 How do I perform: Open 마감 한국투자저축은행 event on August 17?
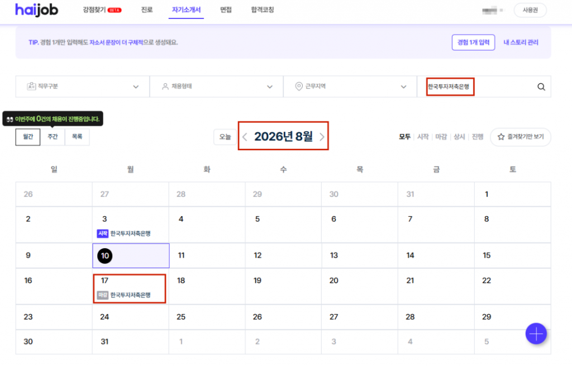pyautogui.click(x=123, y=295)
